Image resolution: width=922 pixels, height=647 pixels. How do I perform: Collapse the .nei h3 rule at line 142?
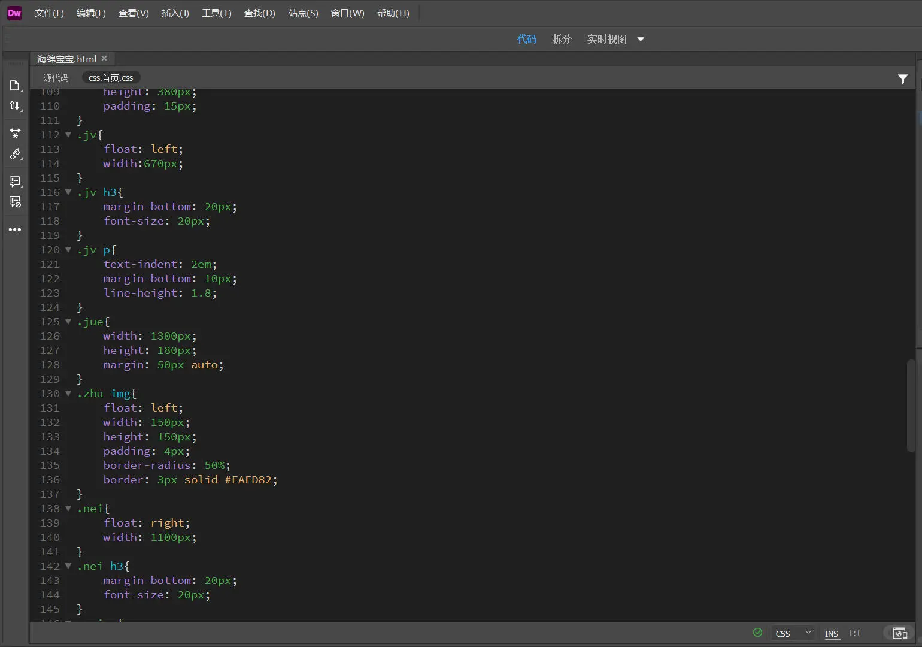point(68,566)
